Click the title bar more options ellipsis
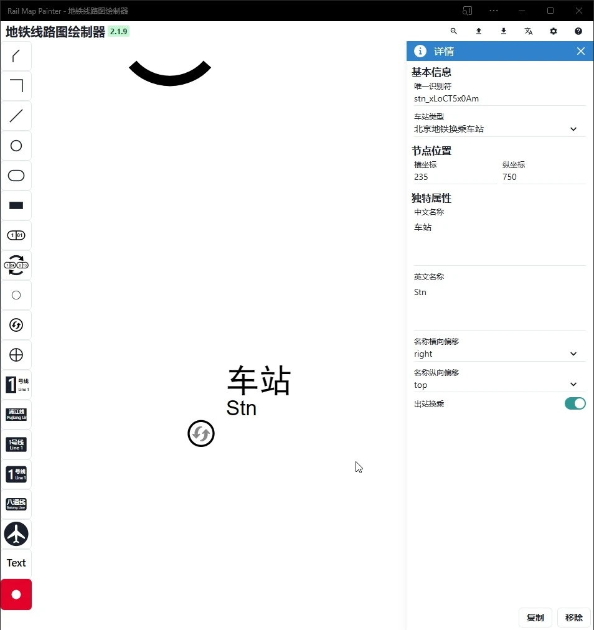594x630 pixels. point(494,11)
